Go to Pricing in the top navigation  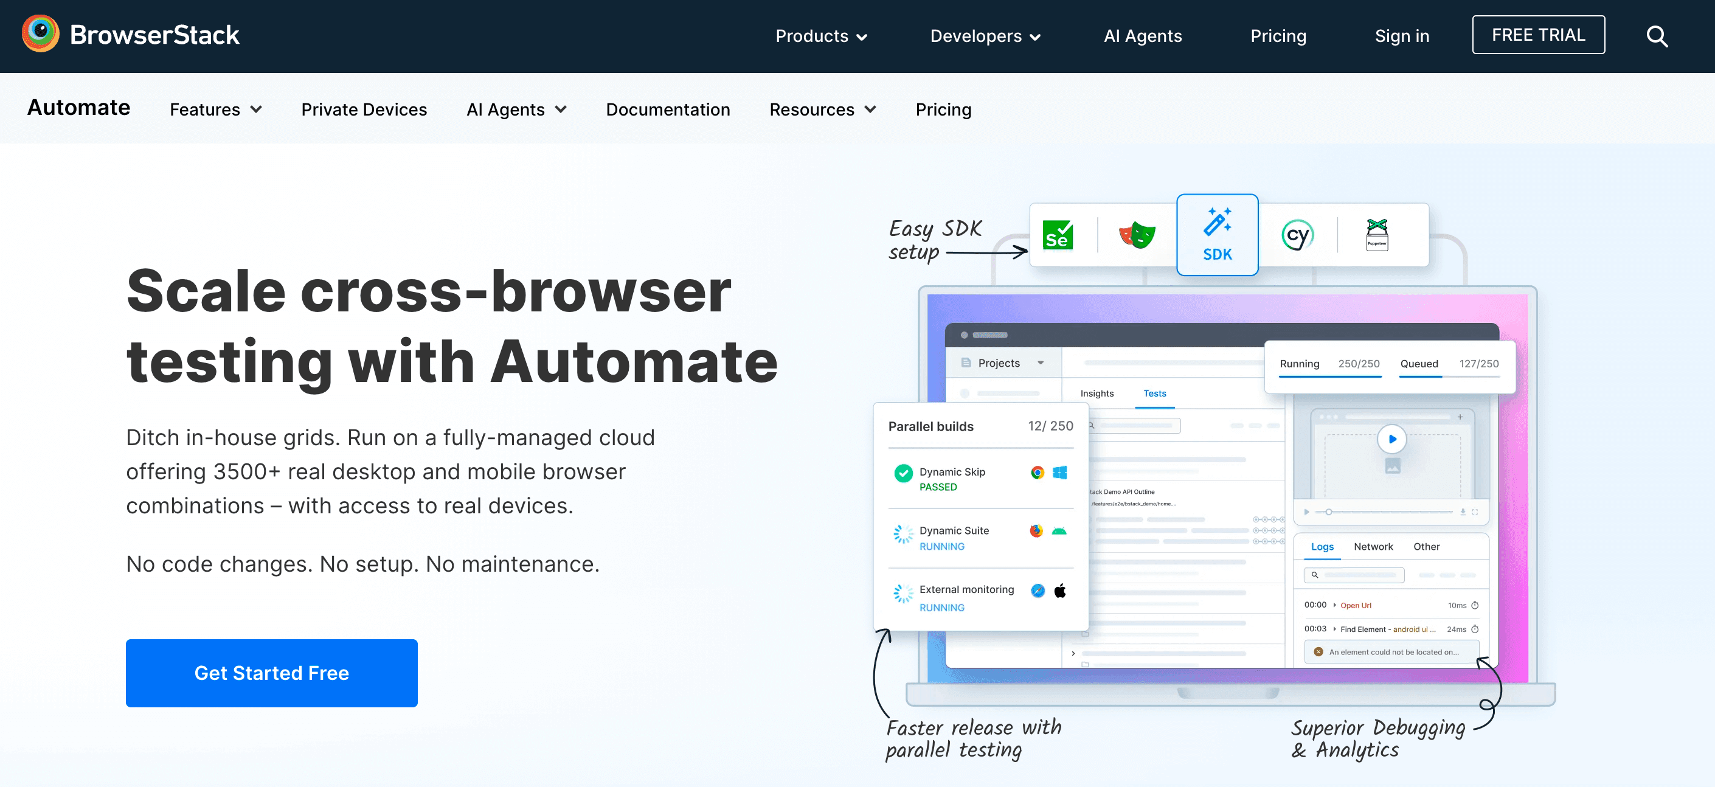click(x=1278, y=36)
